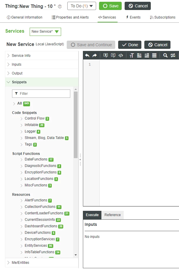This screenshot has height=270, width=179.
Task: Click the snippets scrollbar down arrow
Action: click(x=76, y=255)
